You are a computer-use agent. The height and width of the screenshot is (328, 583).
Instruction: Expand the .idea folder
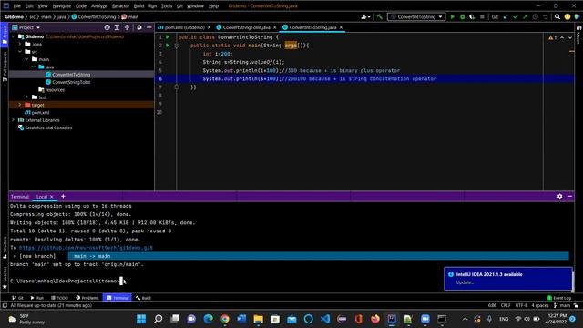[20, 44]
